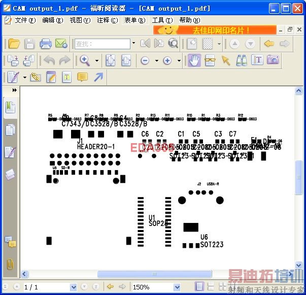Viewport: 306px width, 295px height.
Task: Go to next view gray arrow
Action: pos(285,43)
